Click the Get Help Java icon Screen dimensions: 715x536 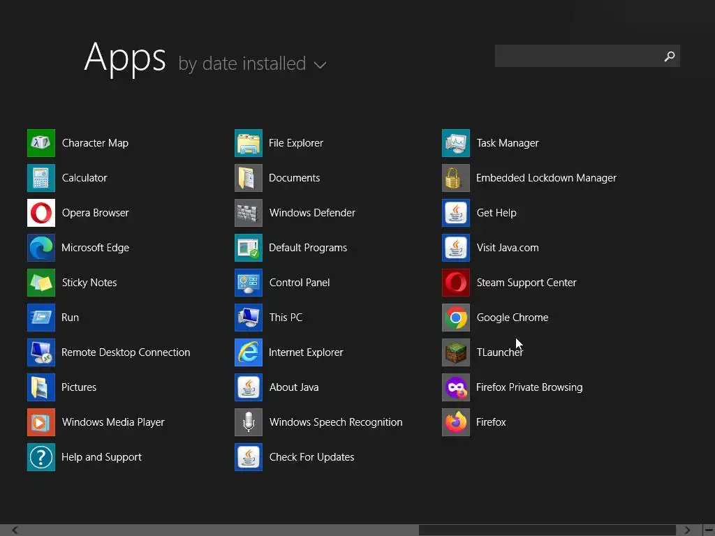click(x=456, y=213)
